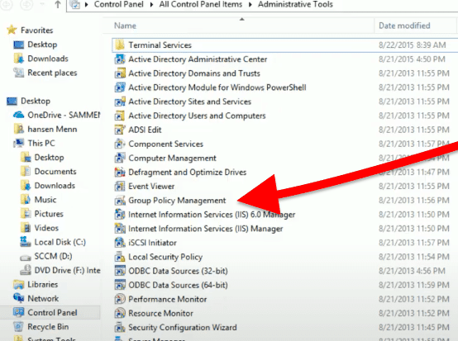Open Music under This PC
The image size is (458, 341).
[x=45, y=200]
